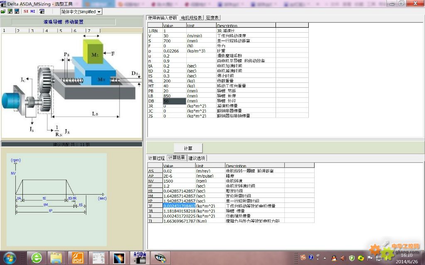Edit the LB value cell showing 850
The width and height of the screenshot is (425, 265).
175,96
